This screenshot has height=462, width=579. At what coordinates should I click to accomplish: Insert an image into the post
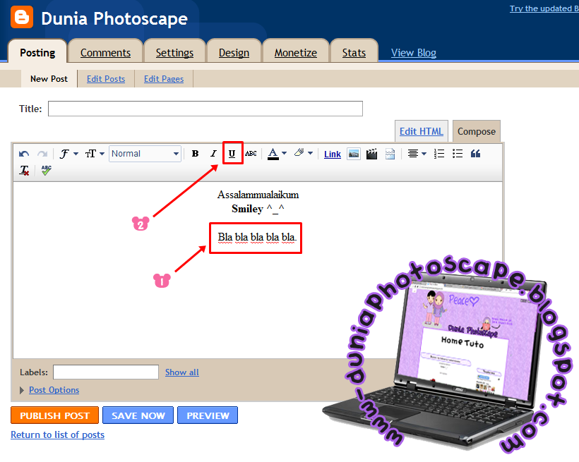[354, 154]
